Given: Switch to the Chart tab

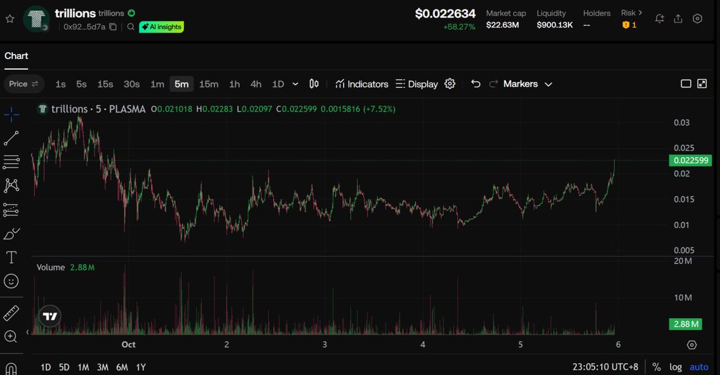Looking at the screenshot, I should pos(16,56).
